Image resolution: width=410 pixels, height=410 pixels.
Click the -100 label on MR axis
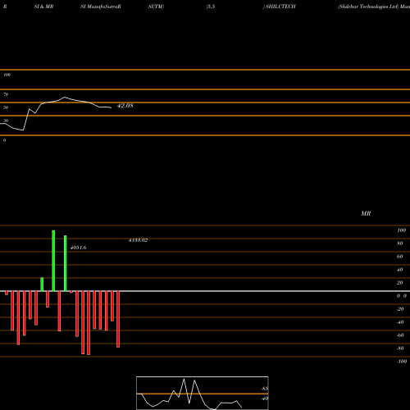tap(402, 362)
